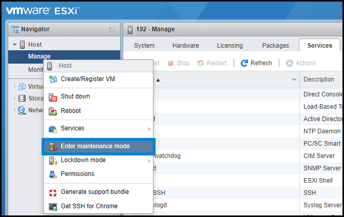Open the Actions button label
The image size is (344, 217).
[305, 63]
